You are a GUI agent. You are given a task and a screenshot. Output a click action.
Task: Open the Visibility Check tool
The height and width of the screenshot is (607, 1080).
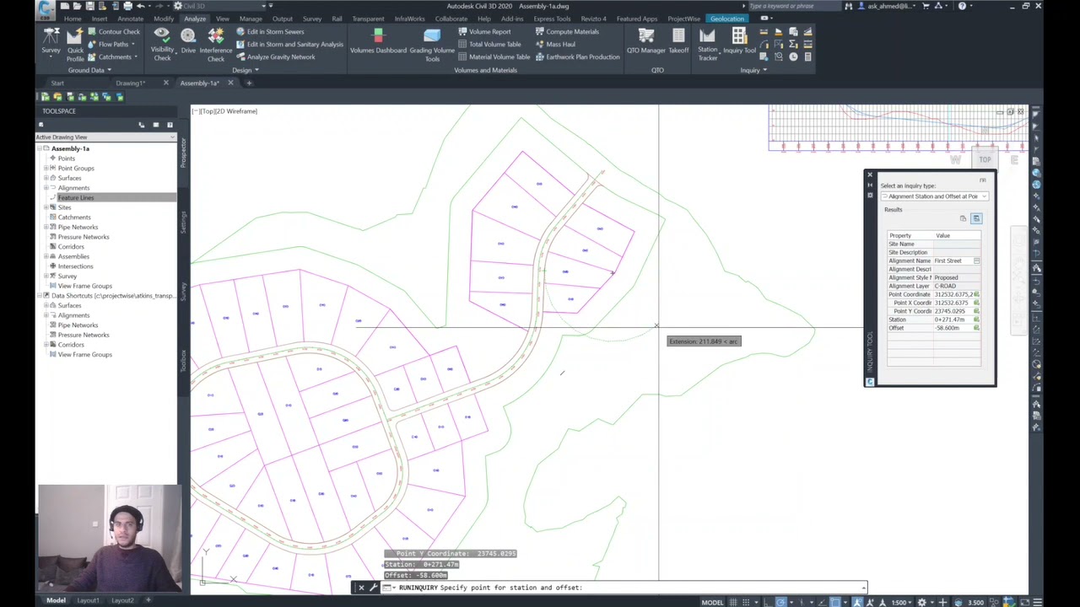tap(162, 44)
